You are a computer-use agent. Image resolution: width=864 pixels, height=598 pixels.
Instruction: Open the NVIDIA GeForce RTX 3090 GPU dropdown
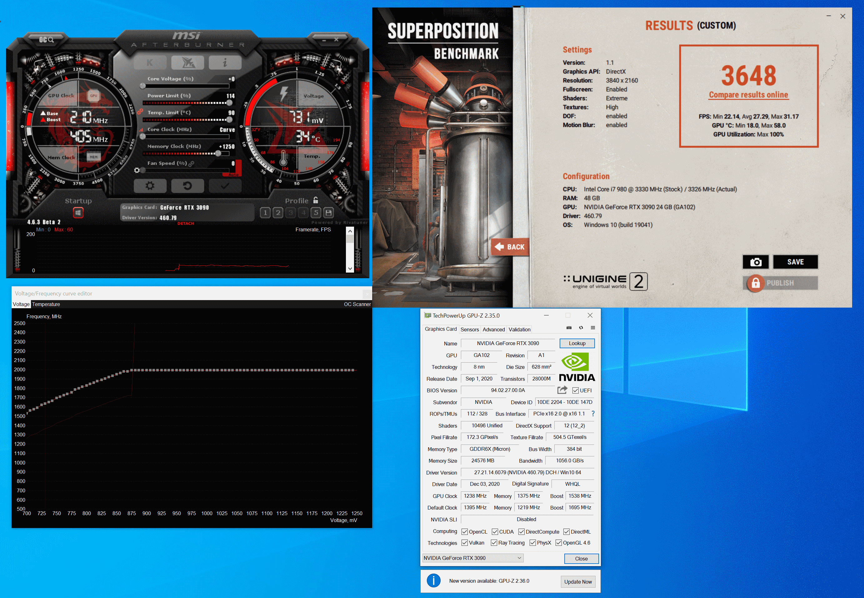click(473, 558)
